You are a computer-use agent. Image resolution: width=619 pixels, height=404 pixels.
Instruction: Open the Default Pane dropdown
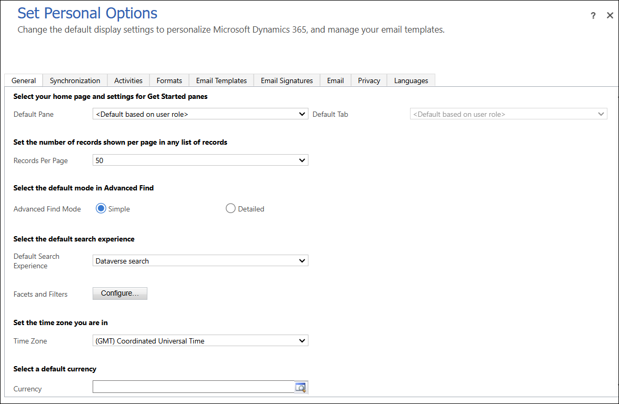click(200, 114)
